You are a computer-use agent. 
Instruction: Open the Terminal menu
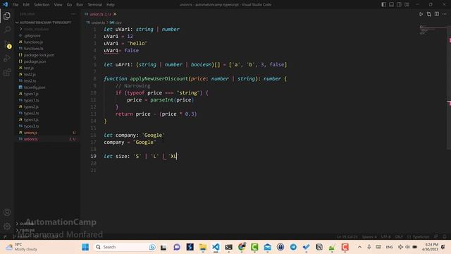pyautogui.click(x=95, y=5)
